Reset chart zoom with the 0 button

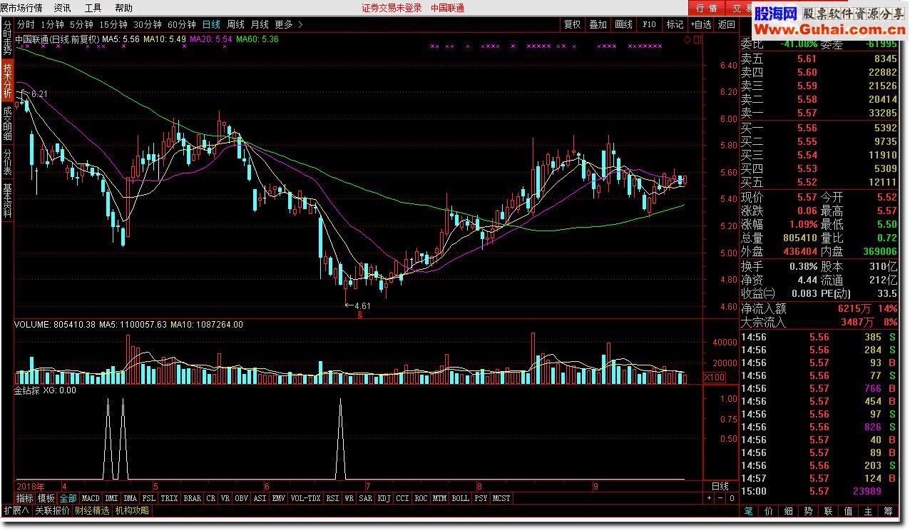click(x=732, y=498)
